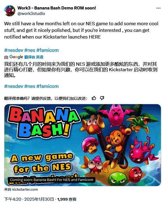Image resolution: width=162 pixels, height=204 pixels.
Task: Click the translated #famicom hashtag
Action: point(47,86)
